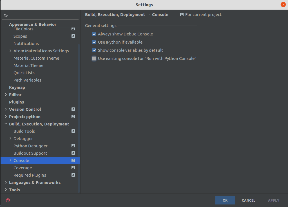The height and width of the screenshot is (207, 288).
Task: Click project icon beside Required Plugins
Action: [73, 175]
